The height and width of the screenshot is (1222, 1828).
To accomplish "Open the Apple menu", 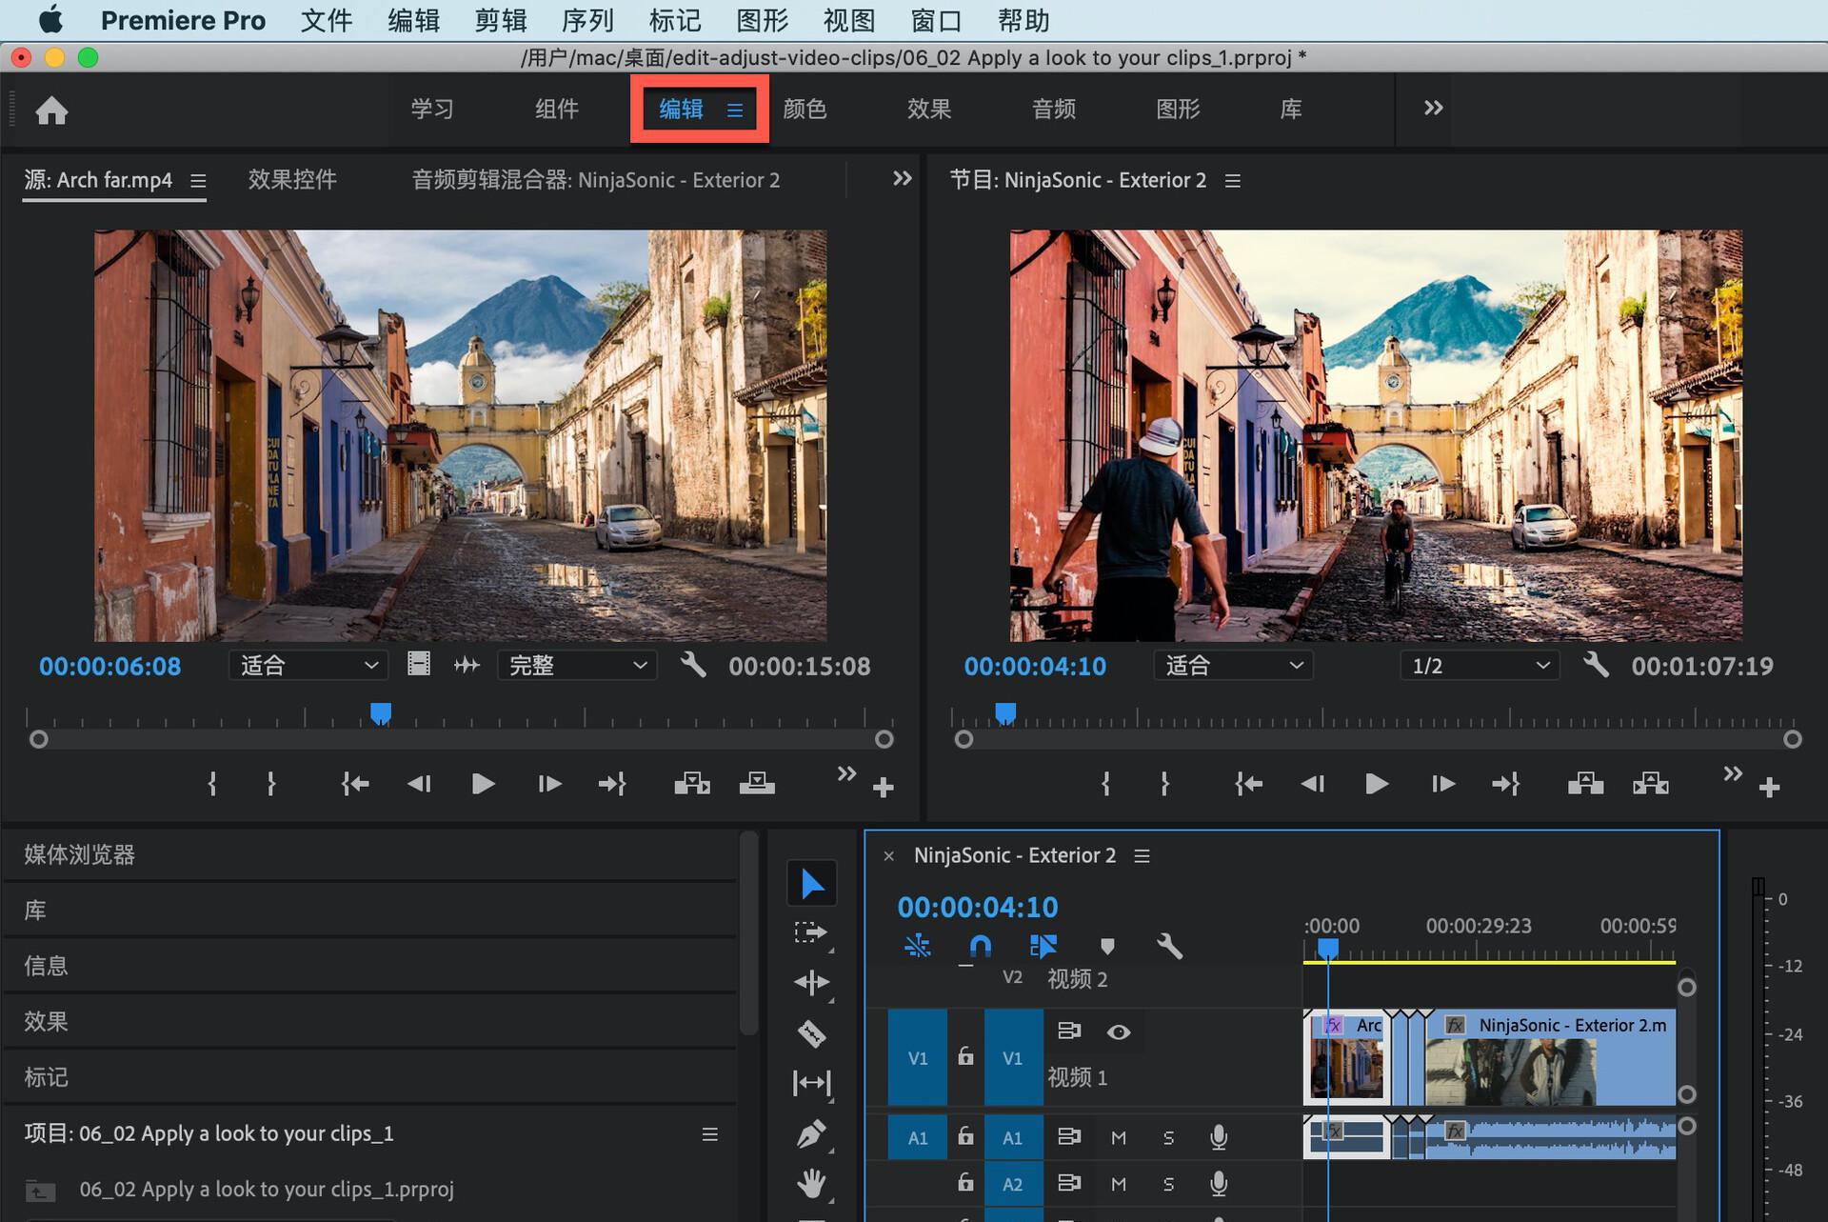I will click(x=50, y=19).
